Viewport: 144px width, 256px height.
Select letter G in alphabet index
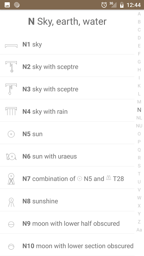tap(139, 62)
